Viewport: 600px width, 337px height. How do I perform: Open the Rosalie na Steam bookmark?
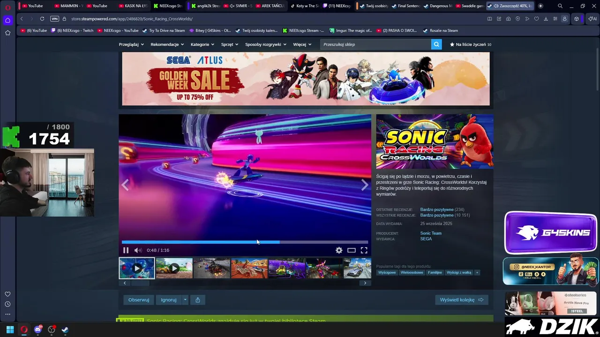[x=440, y=30]
